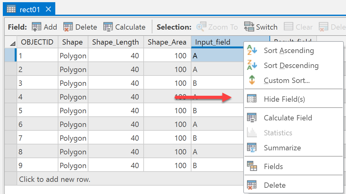Open Custom Sort from context menu
Viewport: 346px width, 194px height.
(x=286, y=80)
